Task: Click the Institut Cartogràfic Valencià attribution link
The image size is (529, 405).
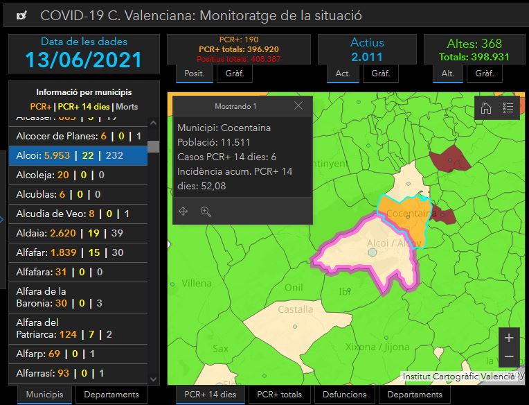Action: coord(458,377)
